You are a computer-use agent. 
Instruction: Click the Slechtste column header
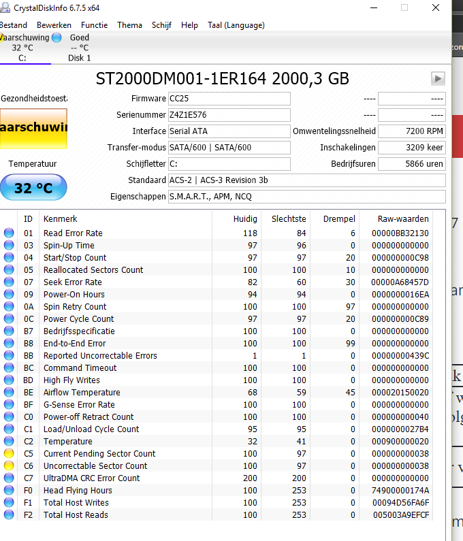285,218
